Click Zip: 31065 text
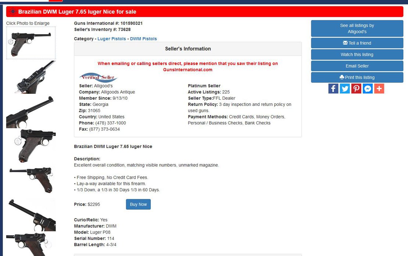 coord(90,110)
